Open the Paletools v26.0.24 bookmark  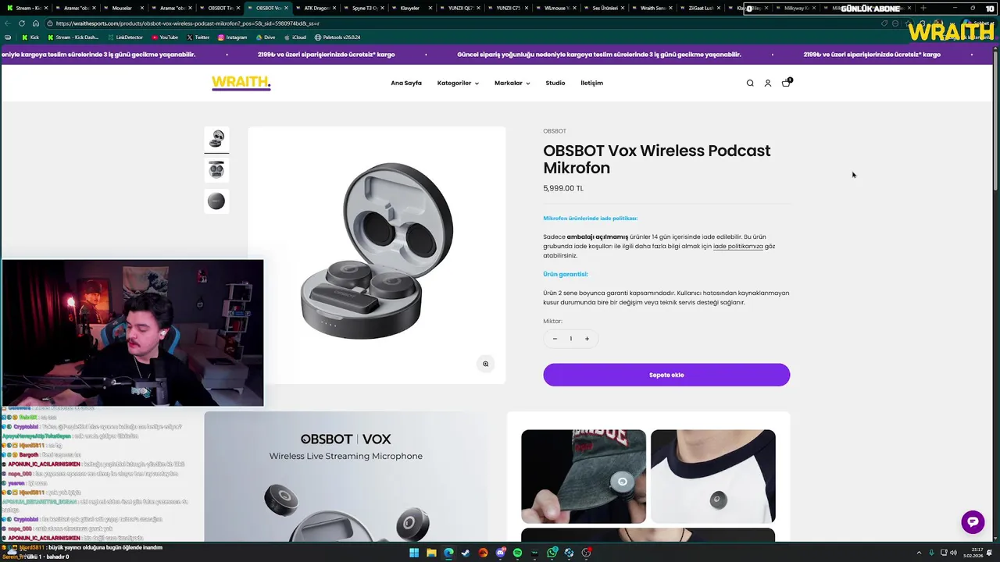tap(337, 37)
